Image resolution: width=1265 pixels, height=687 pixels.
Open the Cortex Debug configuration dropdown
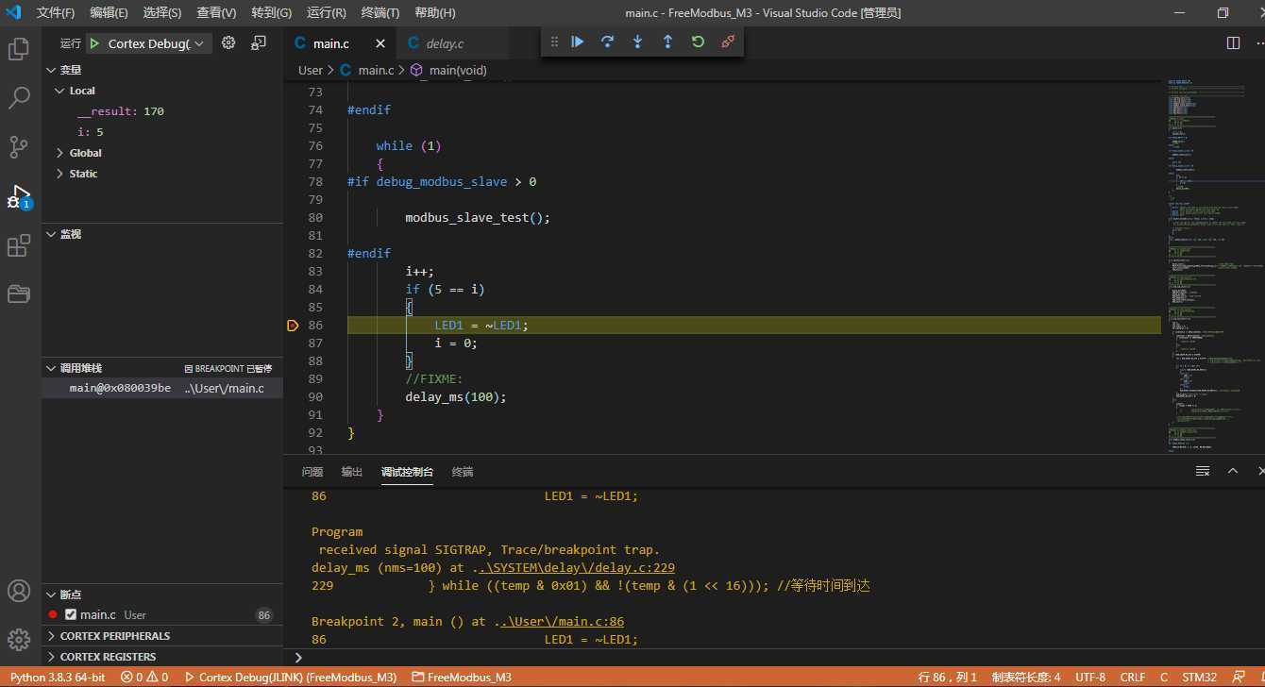tap(149, 43)
